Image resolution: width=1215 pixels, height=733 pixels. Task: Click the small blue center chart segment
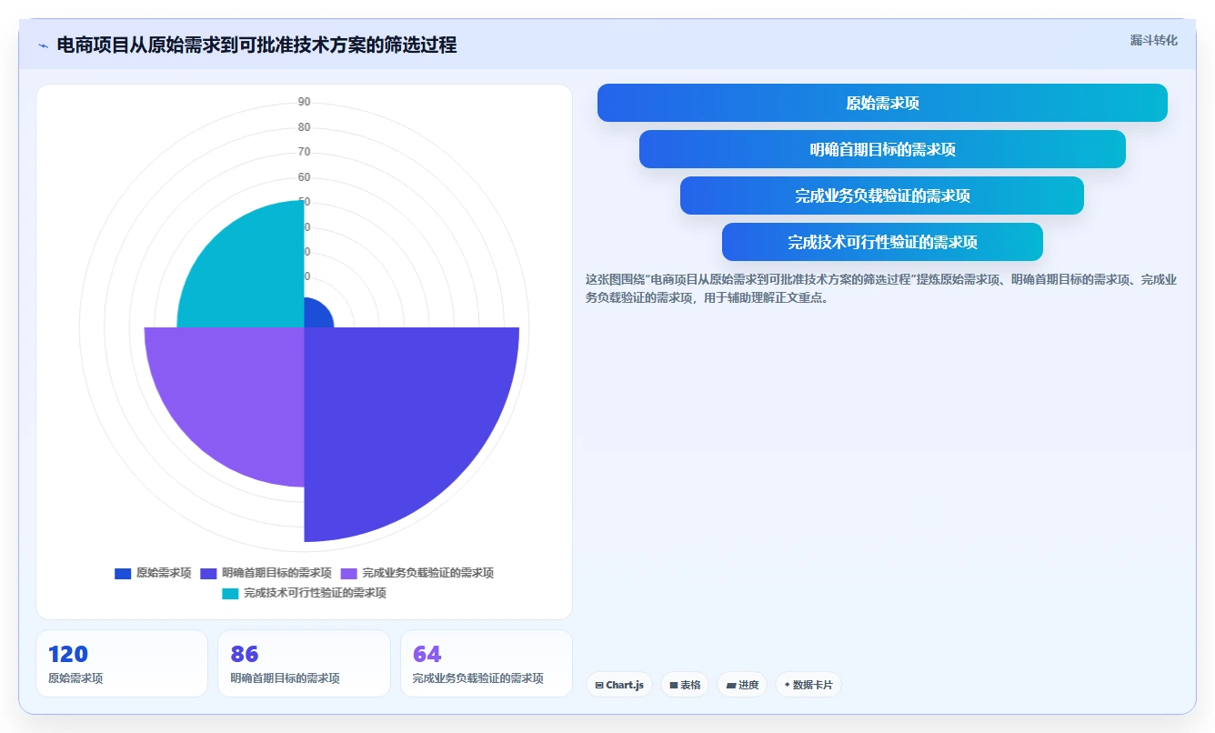[x=316, y=315]
